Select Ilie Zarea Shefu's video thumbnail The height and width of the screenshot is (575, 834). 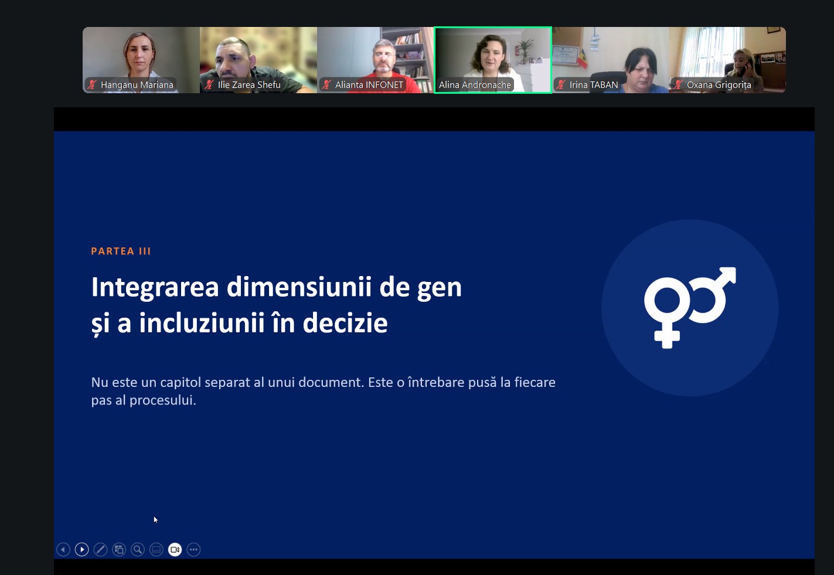258,60
